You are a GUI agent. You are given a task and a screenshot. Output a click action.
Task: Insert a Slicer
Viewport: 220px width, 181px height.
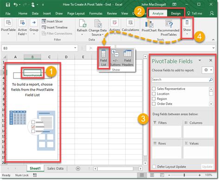[x=52, y=21]
